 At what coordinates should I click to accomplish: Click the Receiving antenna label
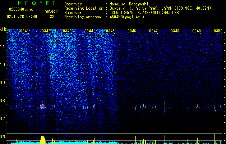pos(83,17)
